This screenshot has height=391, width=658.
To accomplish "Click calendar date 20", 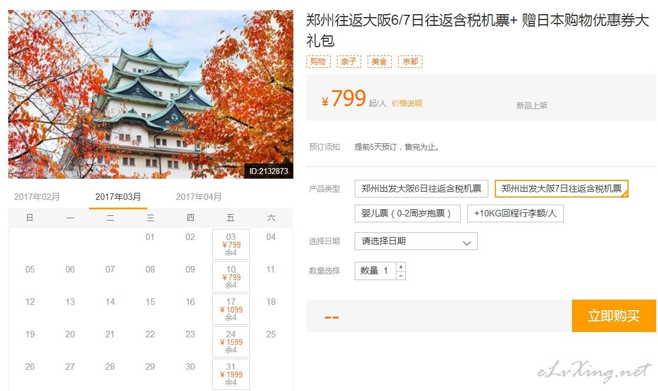I will pos(70,334).
